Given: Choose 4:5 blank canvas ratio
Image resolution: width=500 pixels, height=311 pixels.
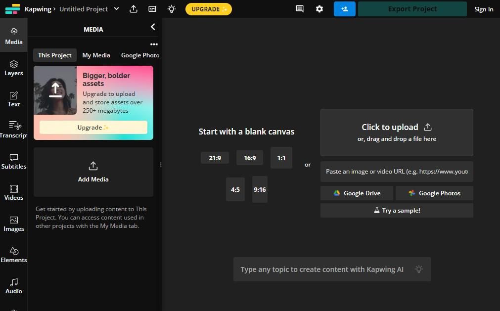Looking at the screenshot, I should tap(235, 189).
